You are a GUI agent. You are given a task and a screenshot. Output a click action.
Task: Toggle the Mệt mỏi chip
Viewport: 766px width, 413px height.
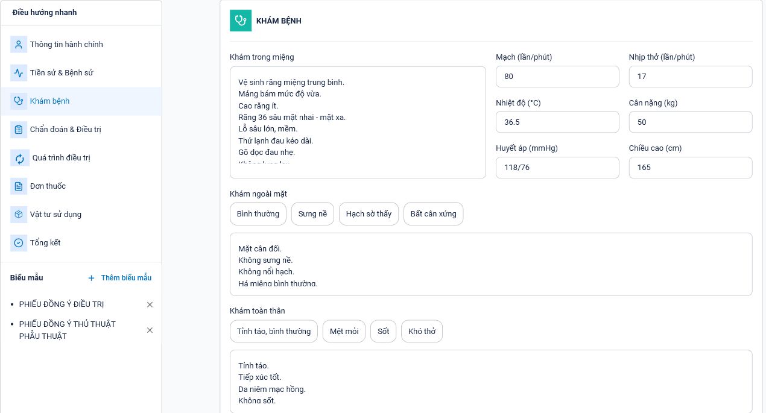(344, 332)
